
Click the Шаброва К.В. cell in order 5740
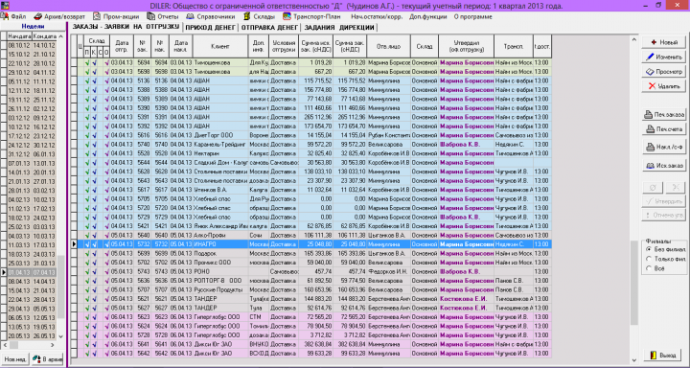click(466, 145)
